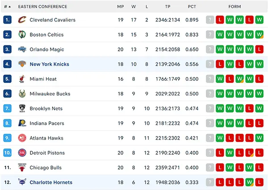Screen dimensions: 268x190
Task: Sort table by rank number column header
Action: coord(7,7)
